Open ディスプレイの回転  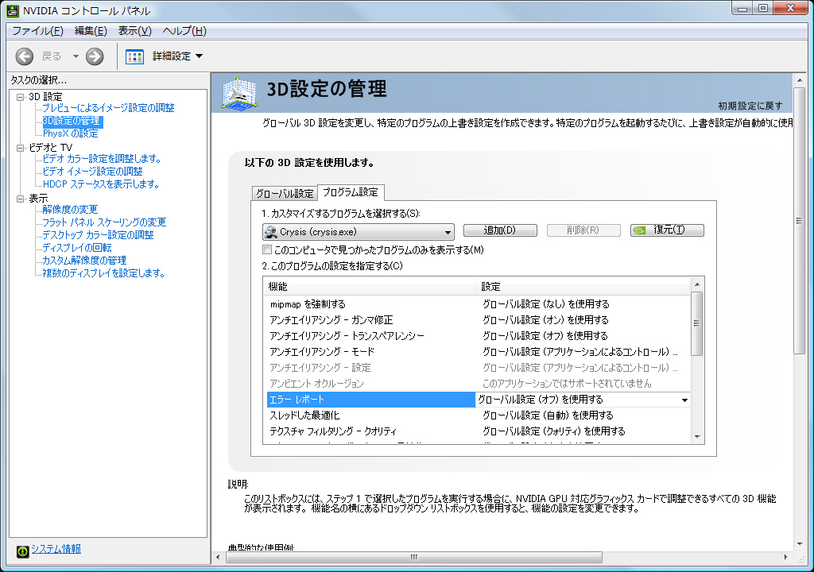(77, 248)
